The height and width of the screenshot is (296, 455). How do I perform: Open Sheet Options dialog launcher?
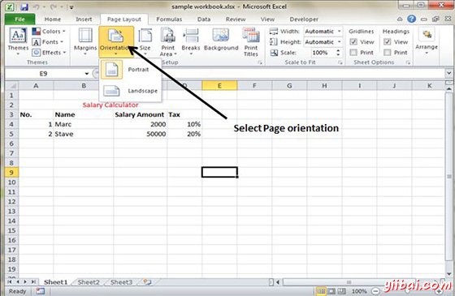(408, 62)
